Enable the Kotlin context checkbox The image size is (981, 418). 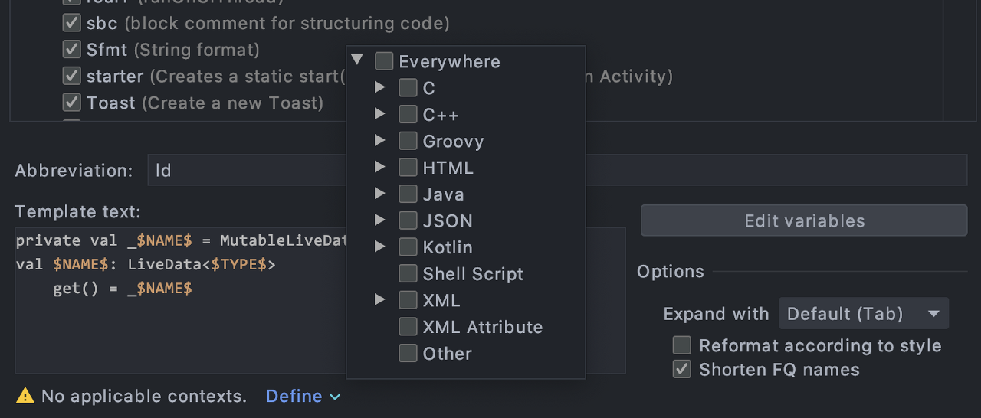pos(408,247)
